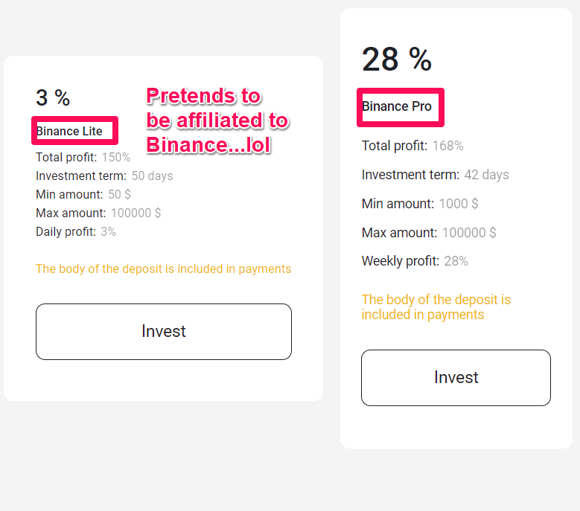This screenshot has height=511, width=580.
Task: Click the 168% total profit value
Action: pyautogui.click(x=447, y=146)
